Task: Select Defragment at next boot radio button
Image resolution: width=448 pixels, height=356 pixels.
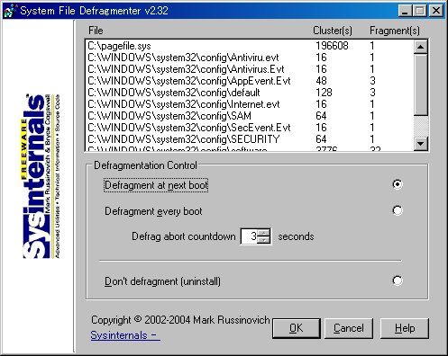Action: coord(398,184)
